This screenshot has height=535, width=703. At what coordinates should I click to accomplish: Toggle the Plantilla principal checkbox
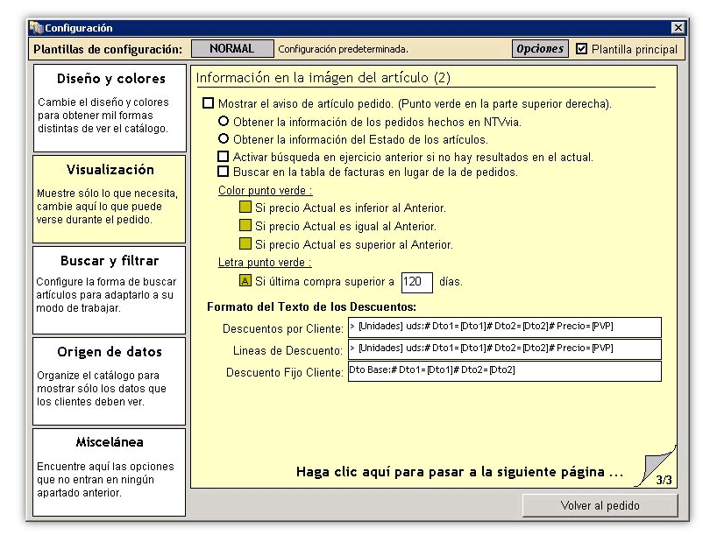[581, 48]
